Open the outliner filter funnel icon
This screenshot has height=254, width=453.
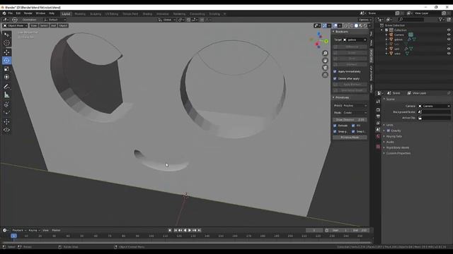(x=440, y=20)
